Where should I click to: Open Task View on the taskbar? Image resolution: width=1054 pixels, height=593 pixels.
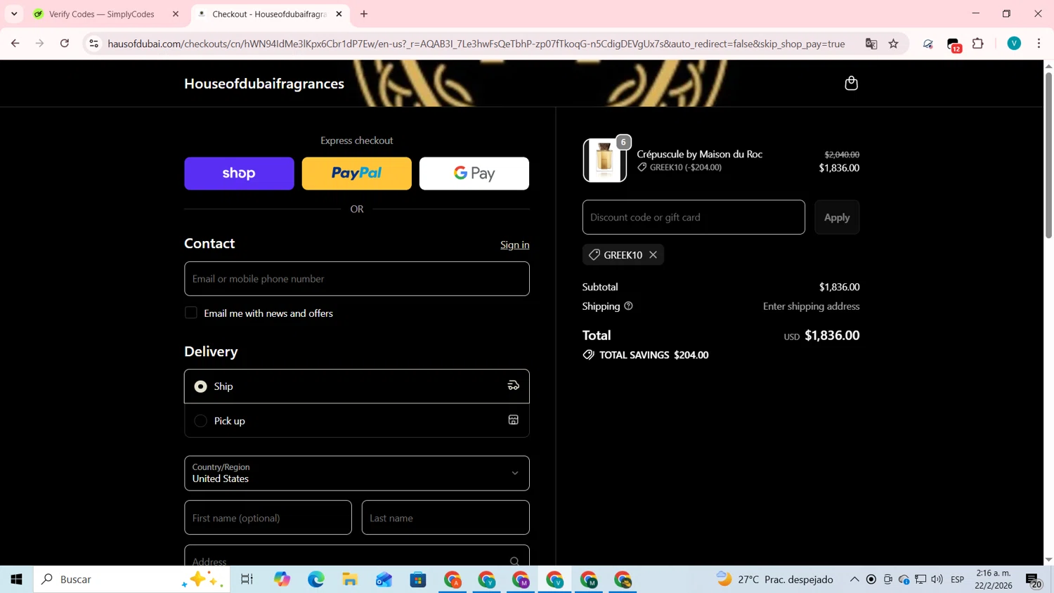pyautogui.click(x=247, y=580)
